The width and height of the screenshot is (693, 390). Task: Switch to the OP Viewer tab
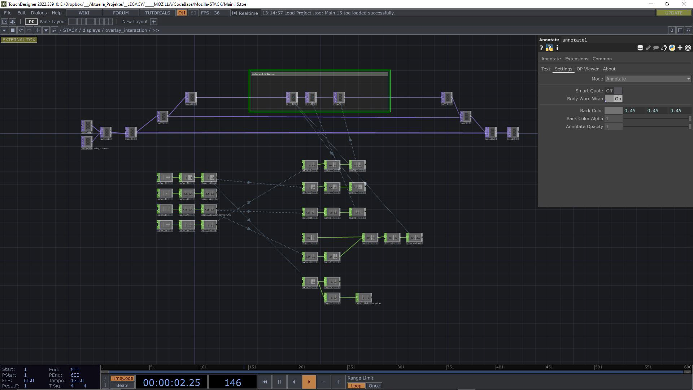(x=587, y=69)
